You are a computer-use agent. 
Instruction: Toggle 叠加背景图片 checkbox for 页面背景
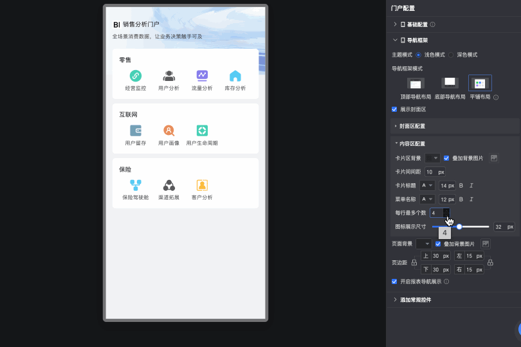(438, 244)
